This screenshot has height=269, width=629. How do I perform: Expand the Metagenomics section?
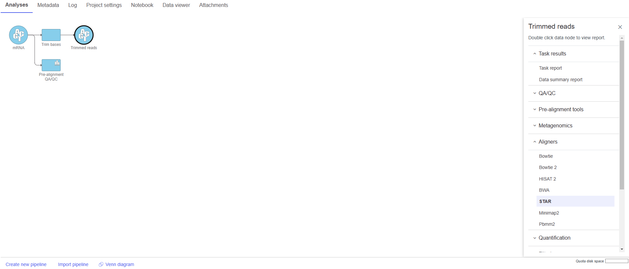pos(555,126)
